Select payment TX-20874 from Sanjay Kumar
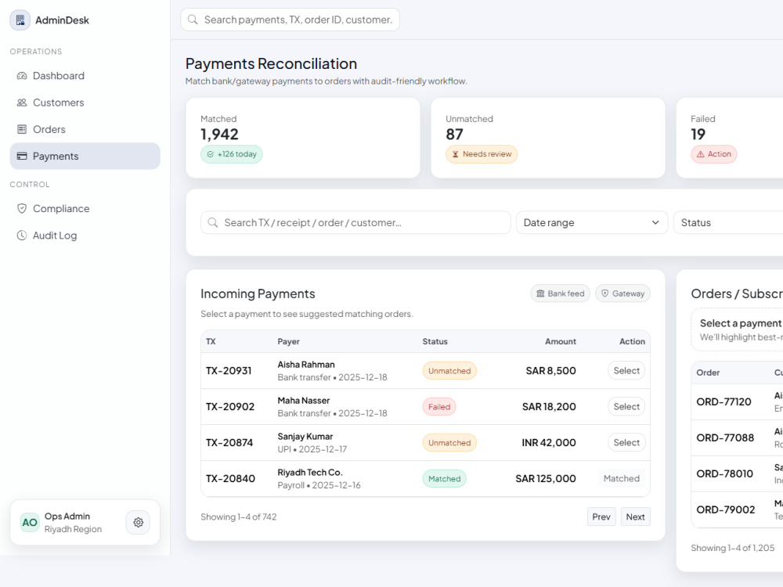Image resolution: width=783 pixels, height=587 pixels. point(626,443)
